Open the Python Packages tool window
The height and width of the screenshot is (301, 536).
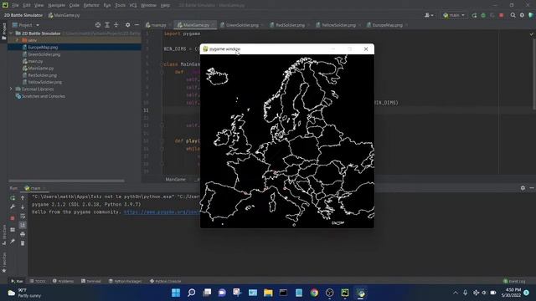click(x=125, y=281)
